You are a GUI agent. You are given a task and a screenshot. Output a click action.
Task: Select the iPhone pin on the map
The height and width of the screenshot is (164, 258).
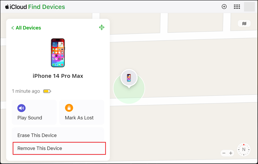coord(129,78)
